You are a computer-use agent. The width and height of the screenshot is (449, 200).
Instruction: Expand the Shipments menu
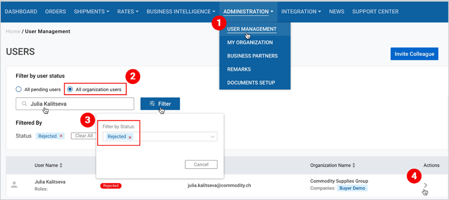[x=92, y=12]
